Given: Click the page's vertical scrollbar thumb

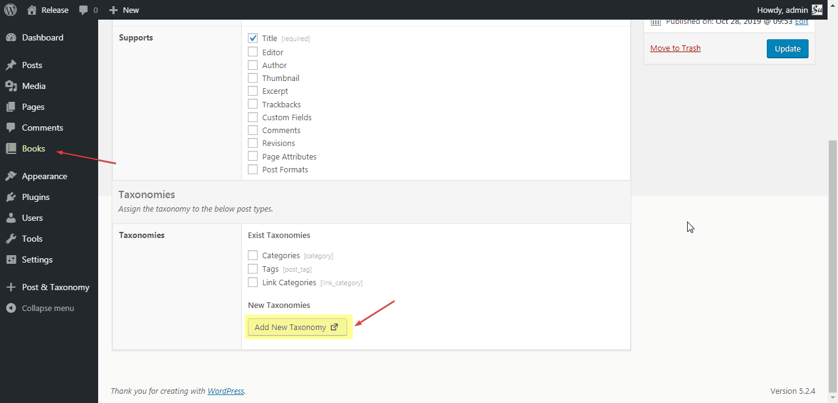Looking at the screenshot, I should [x=832, y=270].
